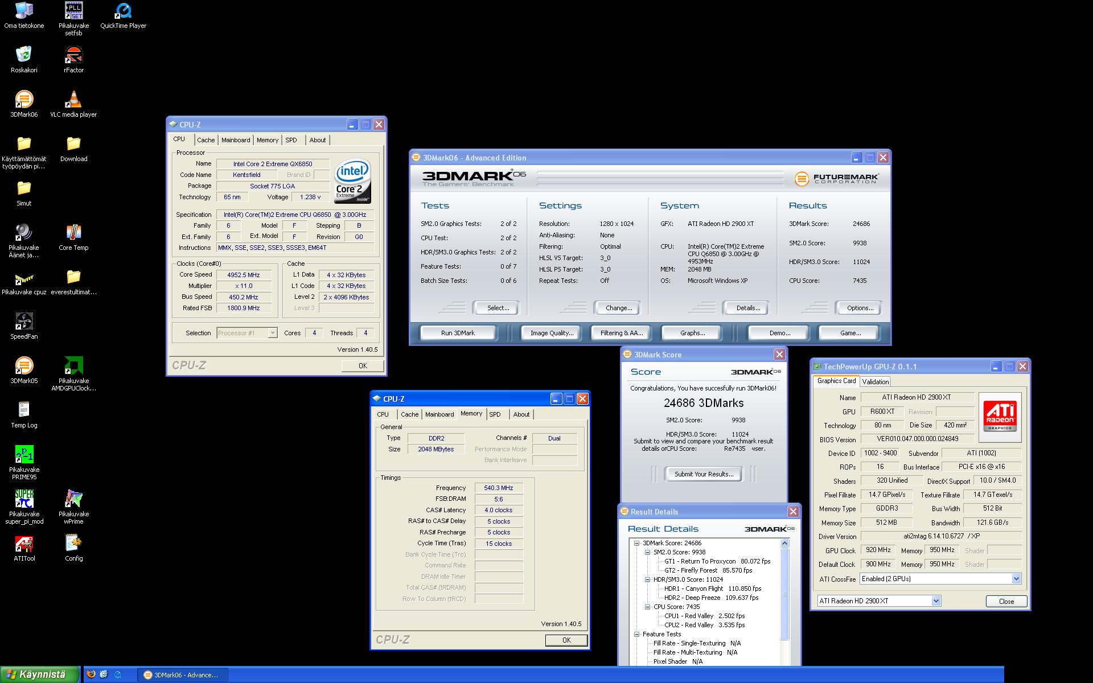The image size is (1093, 683).
Task: Launch AMDGPUClock shortcut icon
Action: [73, 374]
